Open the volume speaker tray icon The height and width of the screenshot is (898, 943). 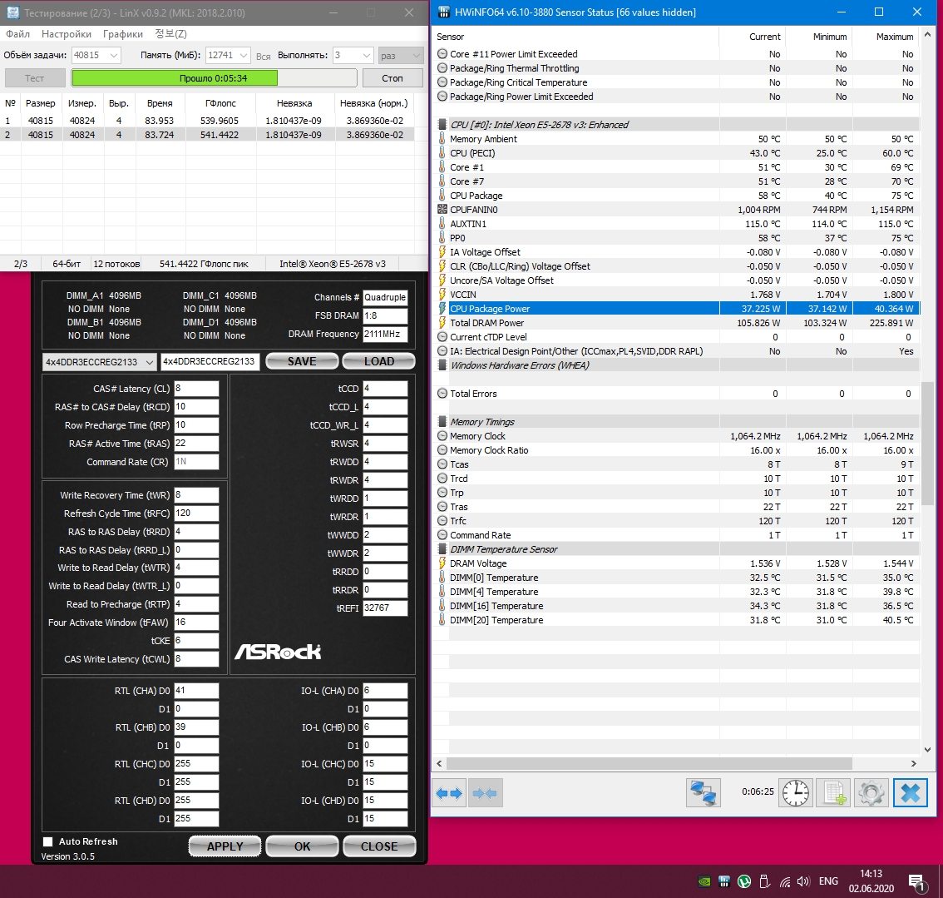[804, 881]
